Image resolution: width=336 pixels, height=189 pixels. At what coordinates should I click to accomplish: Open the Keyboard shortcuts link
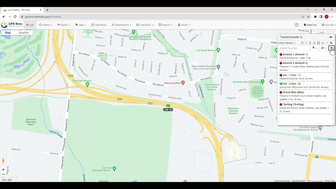coord(282,181)
